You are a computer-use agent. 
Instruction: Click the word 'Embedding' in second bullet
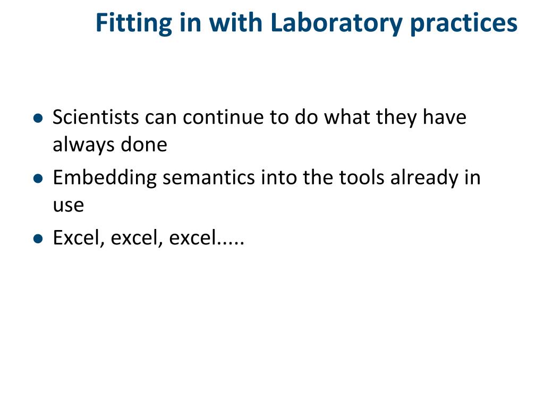105,178
